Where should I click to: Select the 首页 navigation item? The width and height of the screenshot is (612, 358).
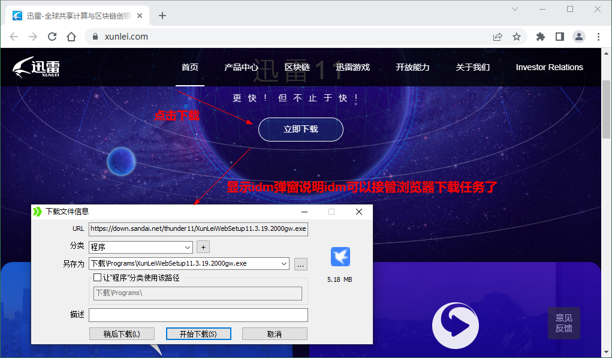tap(189, 67)
